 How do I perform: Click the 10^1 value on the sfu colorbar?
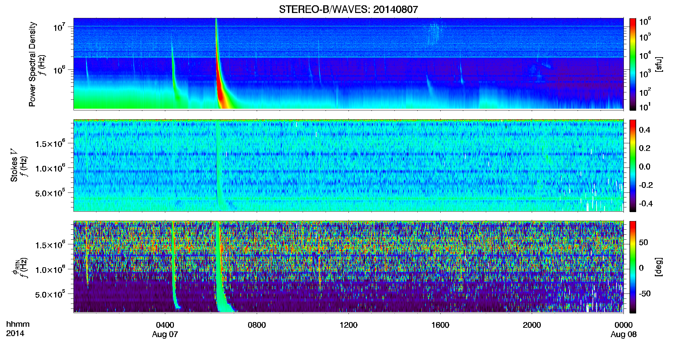[x=645, y=107]
